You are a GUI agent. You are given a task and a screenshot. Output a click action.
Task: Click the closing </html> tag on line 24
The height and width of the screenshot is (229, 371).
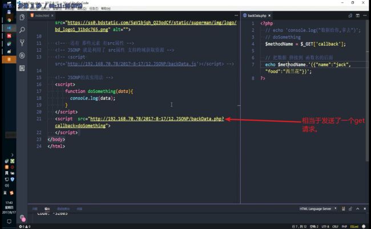click(56, 146)
